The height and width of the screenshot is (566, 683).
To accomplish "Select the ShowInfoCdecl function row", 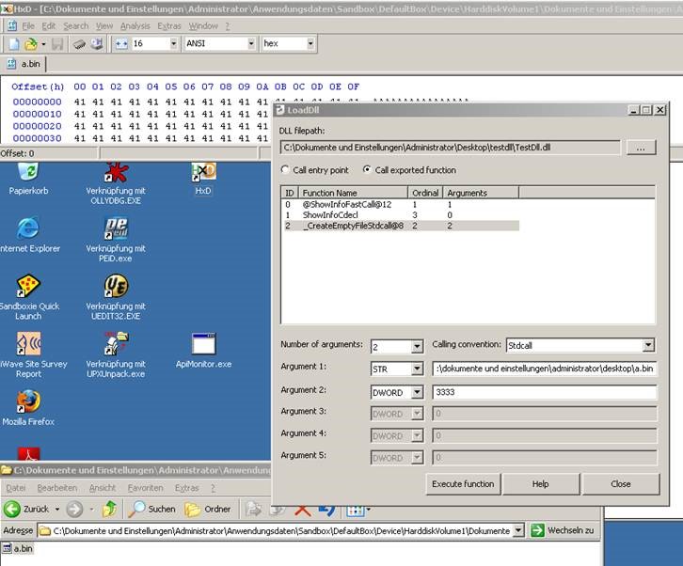I will point(401,215).
